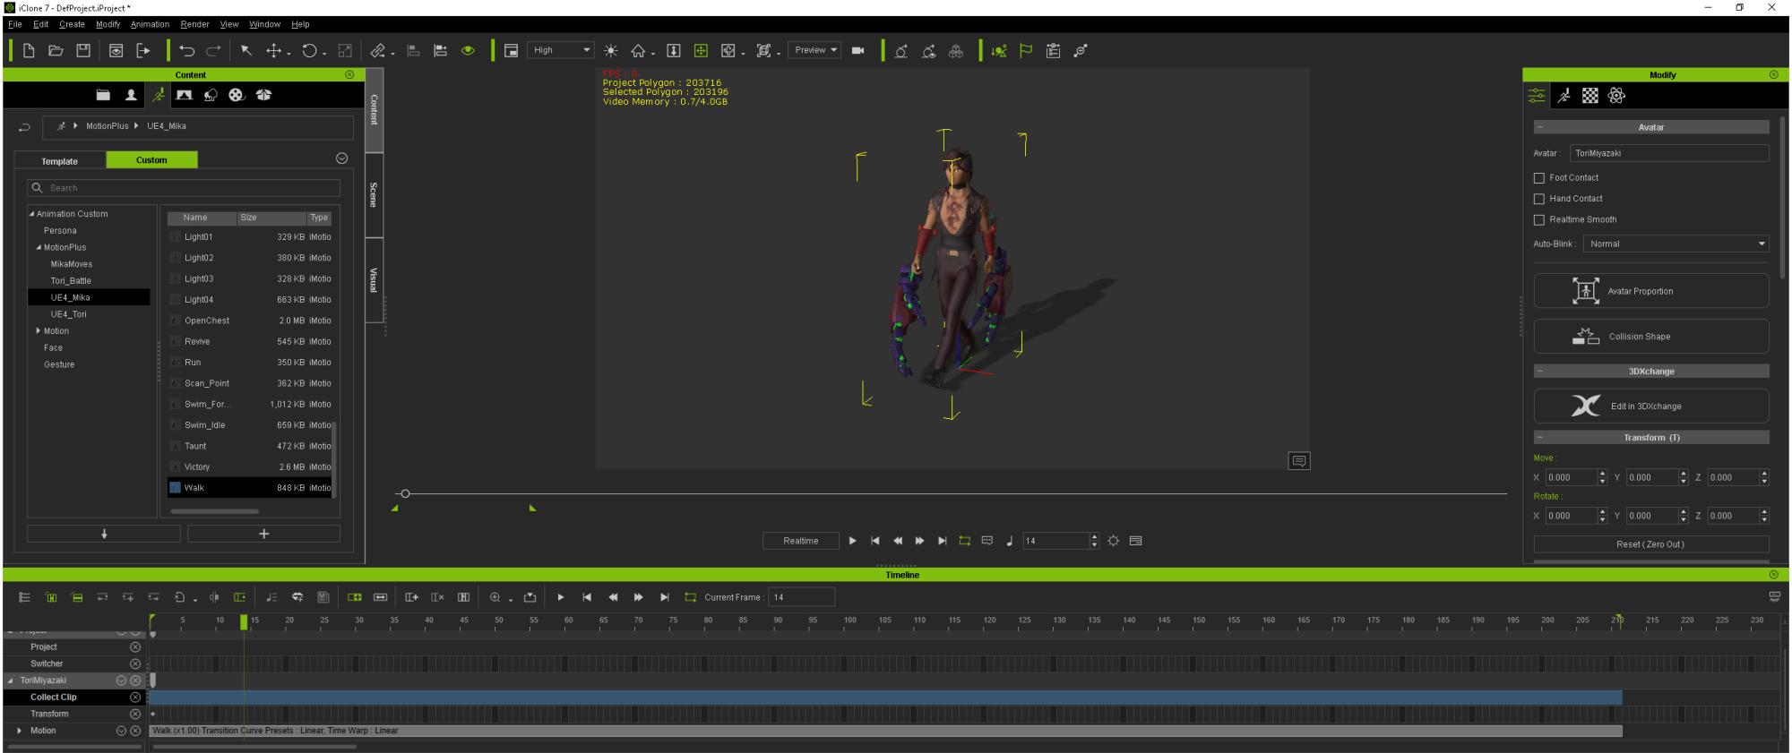The width and height of the screenshot is (1792, 753).
Task: Click the plus Add button below file list
Action: pyautogui.click(x=263, y=534)
